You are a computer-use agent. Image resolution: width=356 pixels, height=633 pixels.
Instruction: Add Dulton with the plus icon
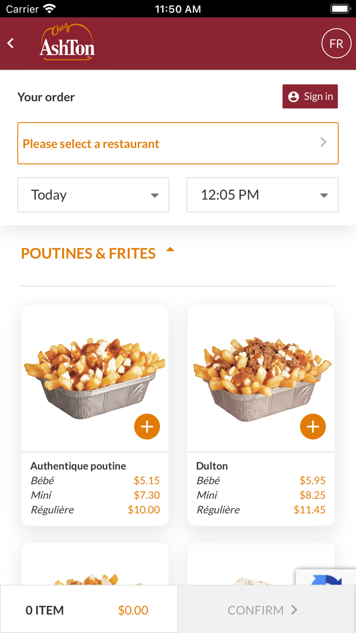click(313, 426)
